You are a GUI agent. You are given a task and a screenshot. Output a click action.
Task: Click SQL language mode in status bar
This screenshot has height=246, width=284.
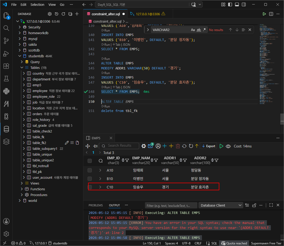[x=214, y=243]
